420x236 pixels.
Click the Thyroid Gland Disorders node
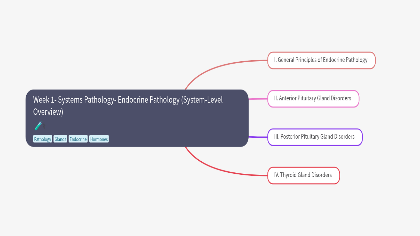coord(304,175)
